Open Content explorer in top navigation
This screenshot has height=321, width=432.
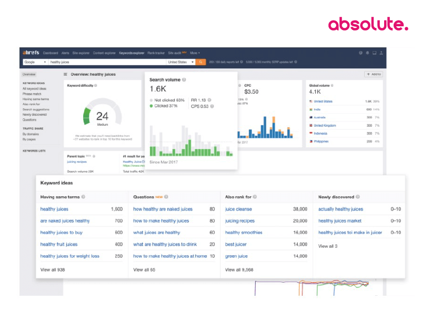(104, 53)
